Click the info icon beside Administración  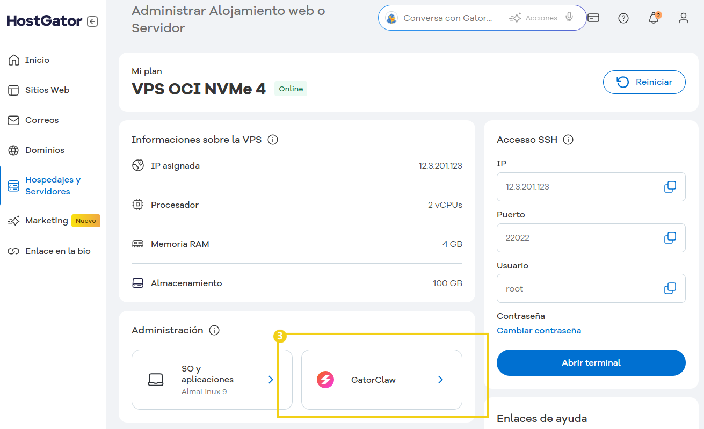(x=214, y=330)
